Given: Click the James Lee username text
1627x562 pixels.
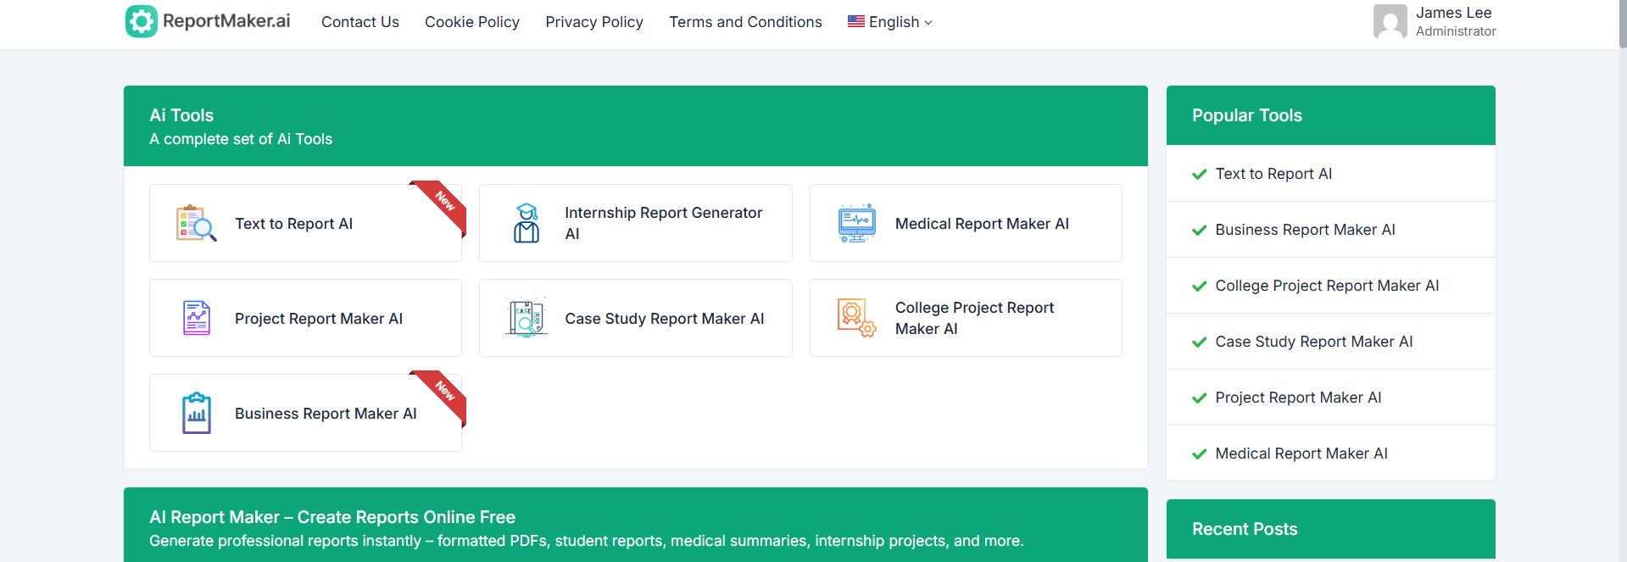Looking at the screenshot, I should 1453,13.
